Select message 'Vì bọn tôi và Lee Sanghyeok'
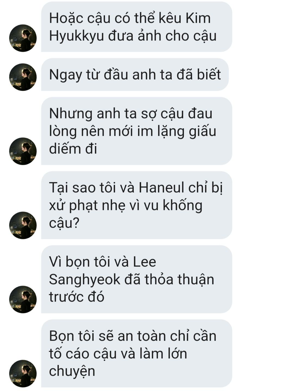The image size is (293, 391). coord(136,279)
